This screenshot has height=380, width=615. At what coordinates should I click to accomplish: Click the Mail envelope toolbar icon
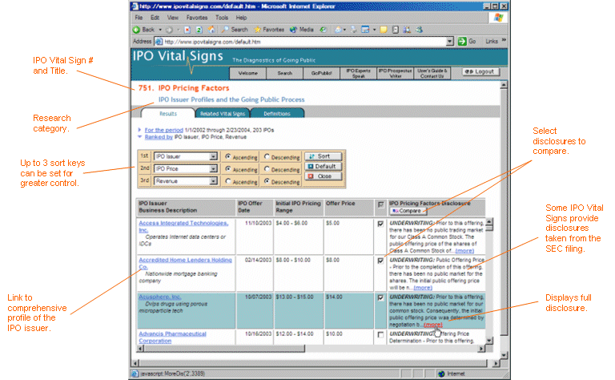click(x=338, y=30)
